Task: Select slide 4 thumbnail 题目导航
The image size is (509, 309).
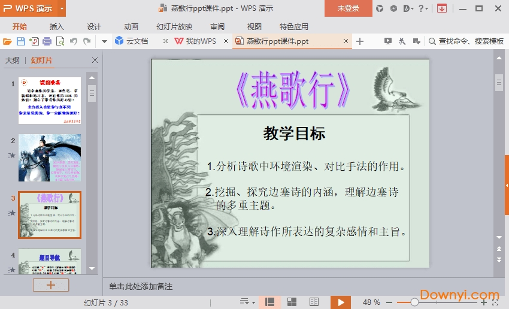Action: coord(50,262)
